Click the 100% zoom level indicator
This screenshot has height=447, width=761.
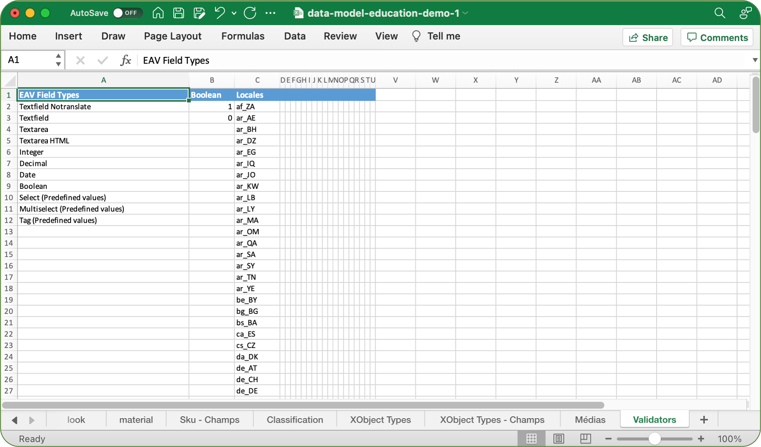click(729, 439)
